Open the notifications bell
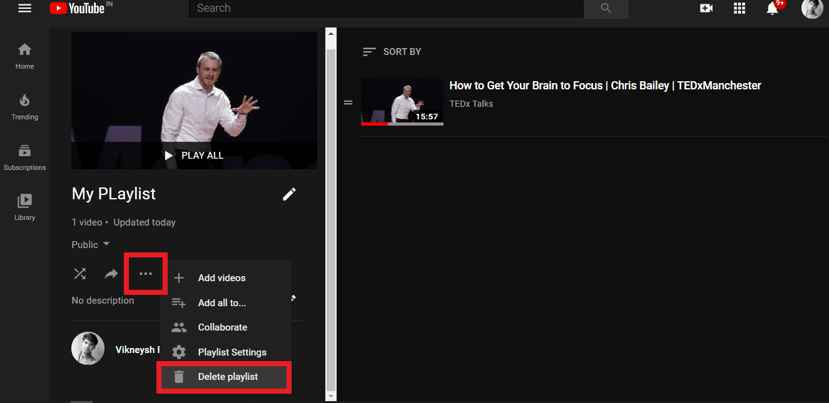This screenshot has height=403, width=829. [773, 8]
